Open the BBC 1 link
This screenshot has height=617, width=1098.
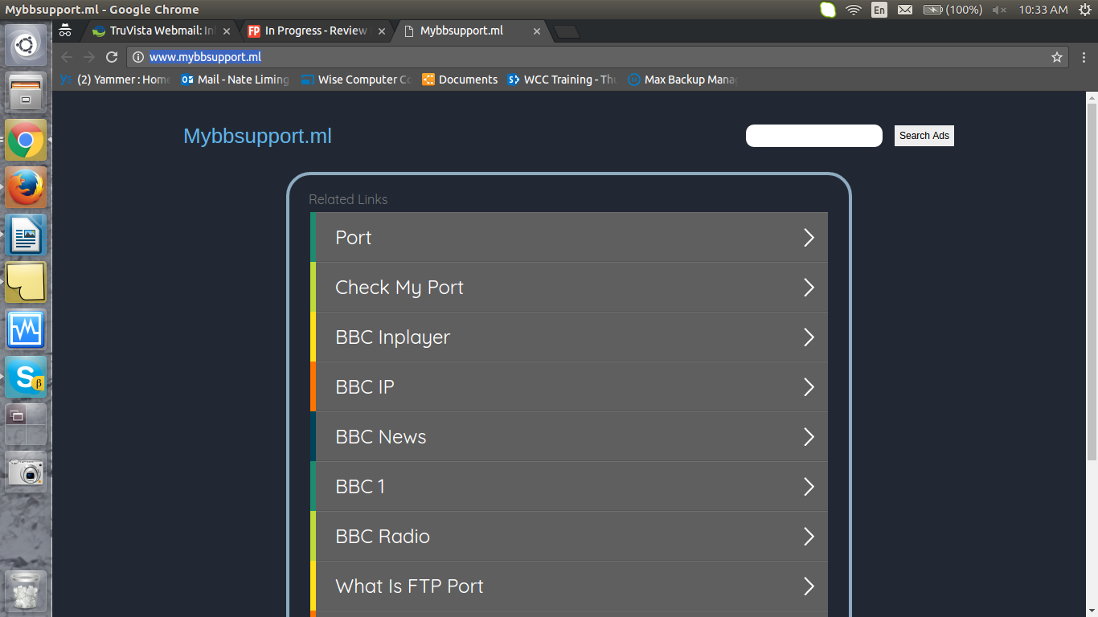click(x=569, y=487)
